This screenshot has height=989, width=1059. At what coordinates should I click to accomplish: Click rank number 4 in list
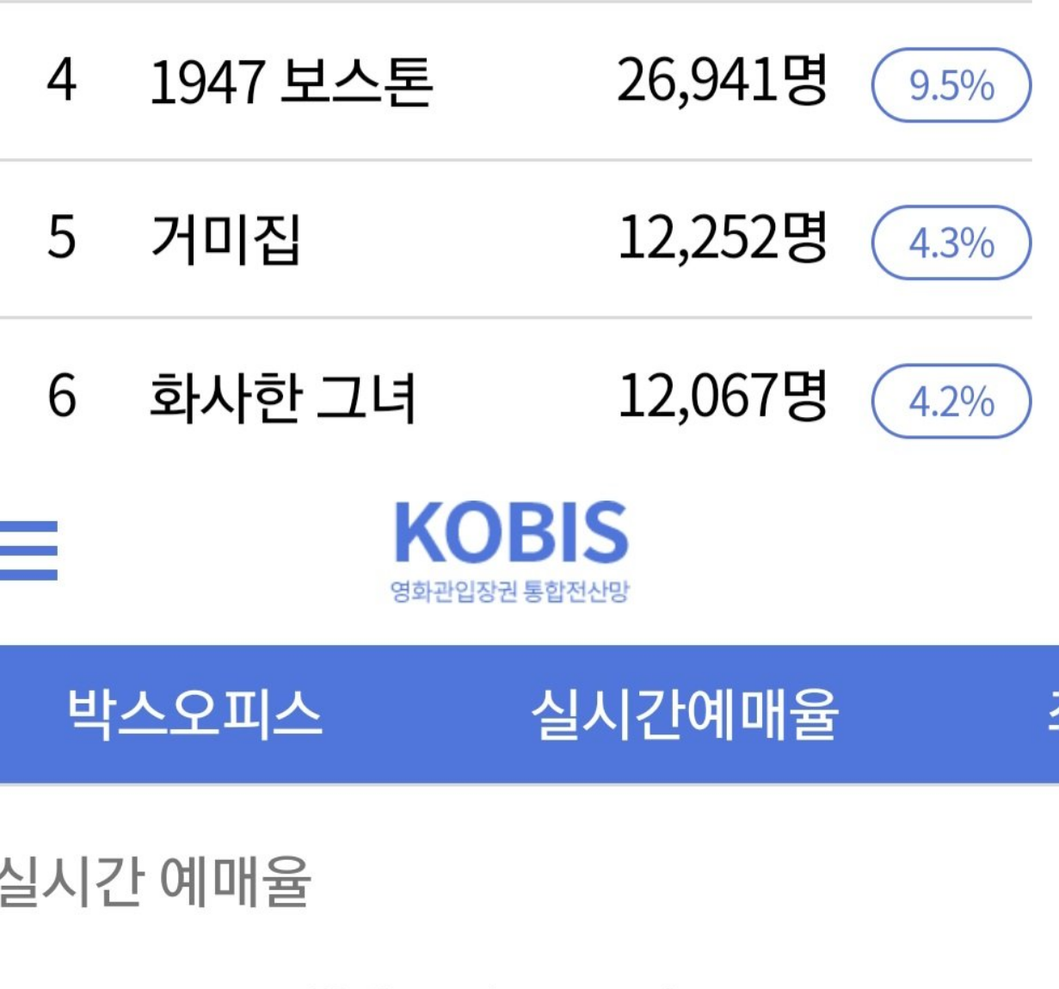pyautogui.click(x=62, y=81)
